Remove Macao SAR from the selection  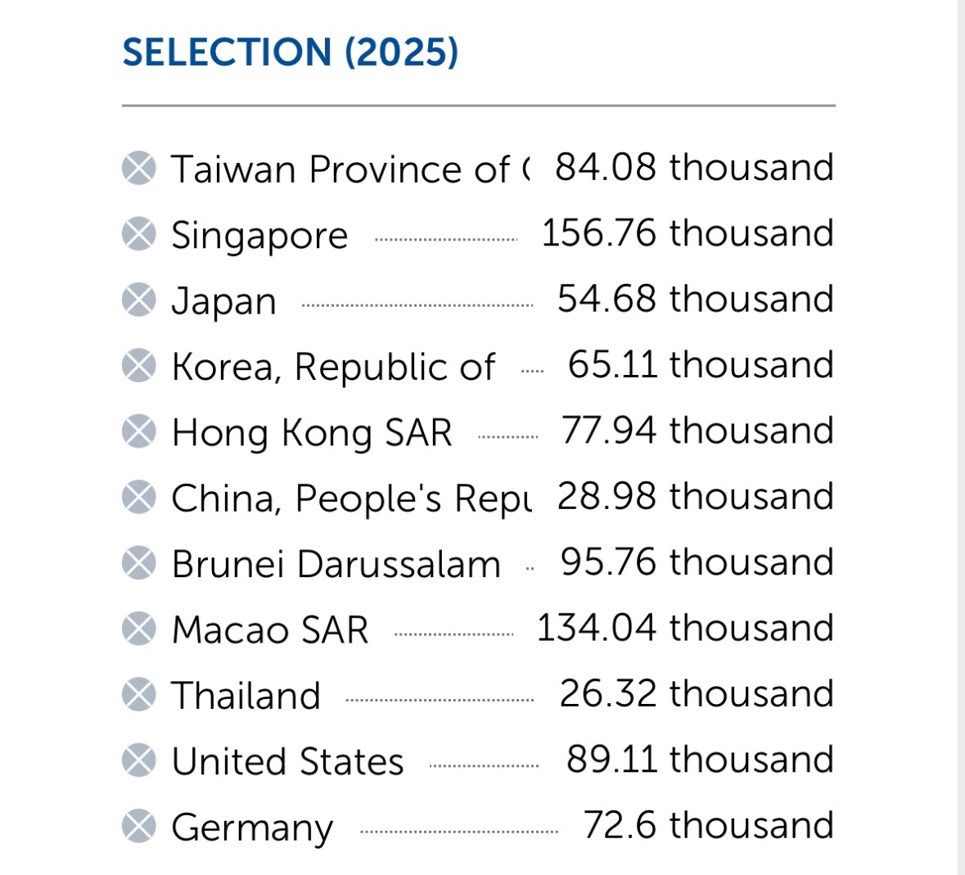(x=138, y=629)
